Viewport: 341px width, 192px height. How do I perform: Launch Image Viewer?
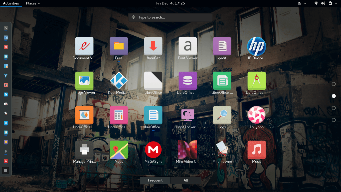tap(84, 81)
